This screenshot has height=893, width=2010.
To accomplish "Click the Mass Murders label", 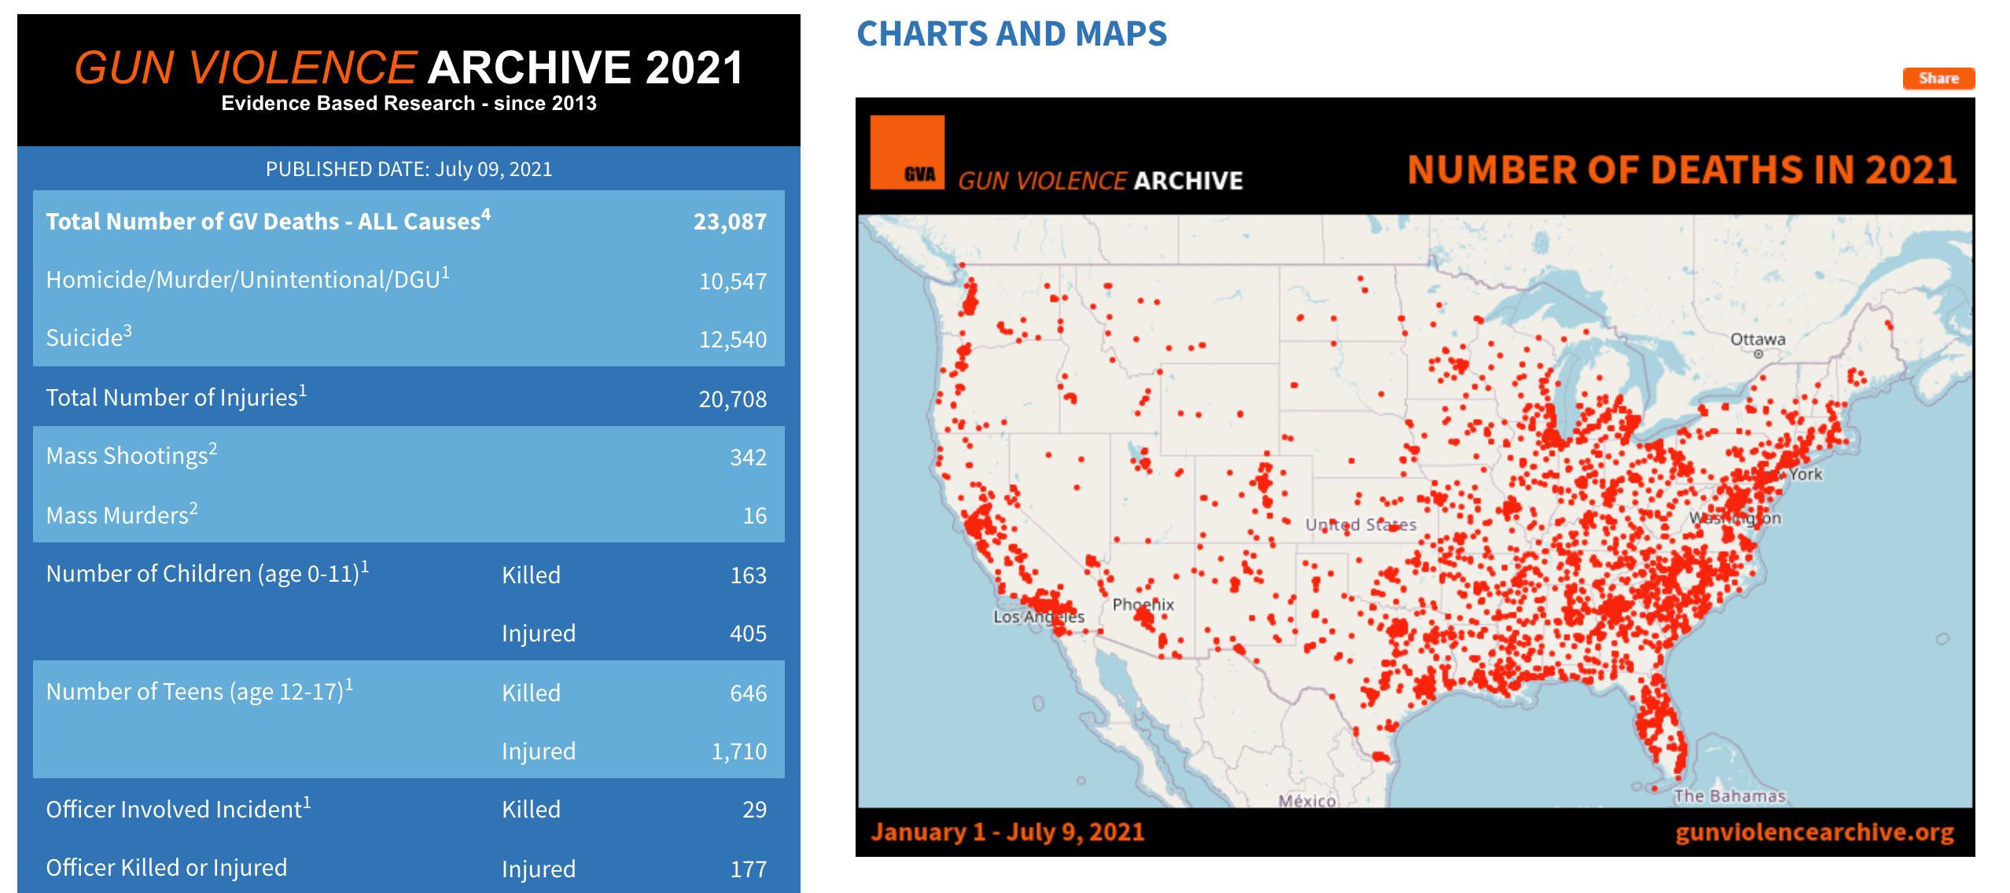I will pyautogui.click(x=122, y=515).
